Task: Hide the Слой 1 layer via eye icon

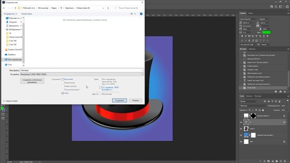Action: click(241, 129)
